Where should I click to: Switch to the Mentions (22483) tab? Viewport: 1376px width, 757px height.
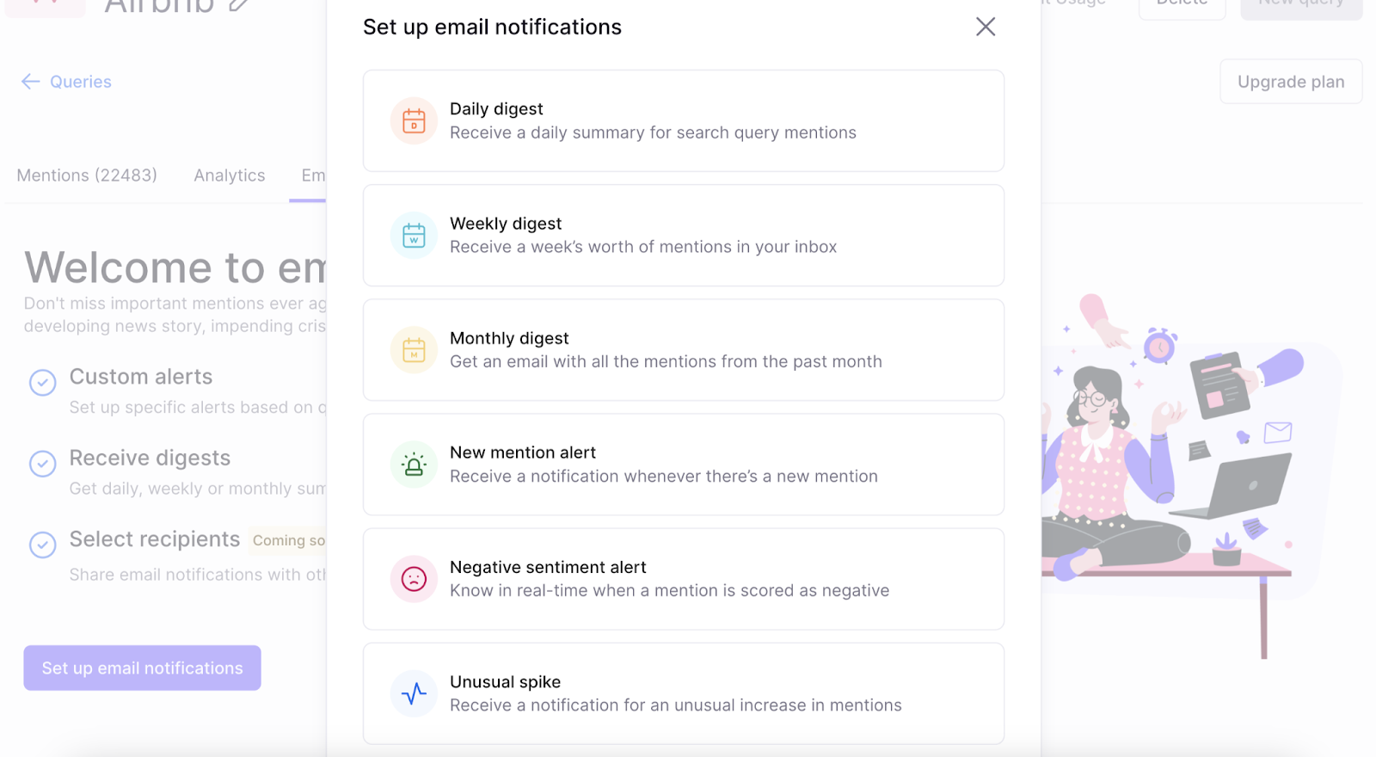[87, 175]
